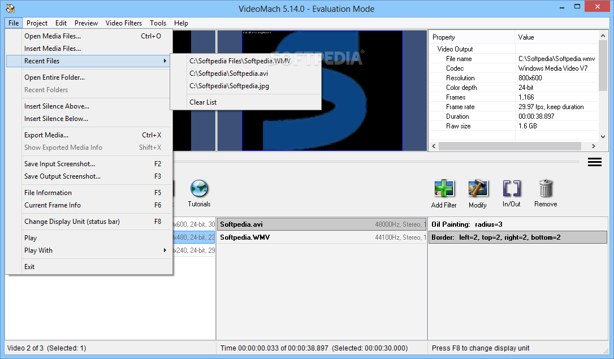The width and height of the screenshot is (614, 359).
Task: Click the File name value Softpedia.wmv
Action: pos(556,59)
